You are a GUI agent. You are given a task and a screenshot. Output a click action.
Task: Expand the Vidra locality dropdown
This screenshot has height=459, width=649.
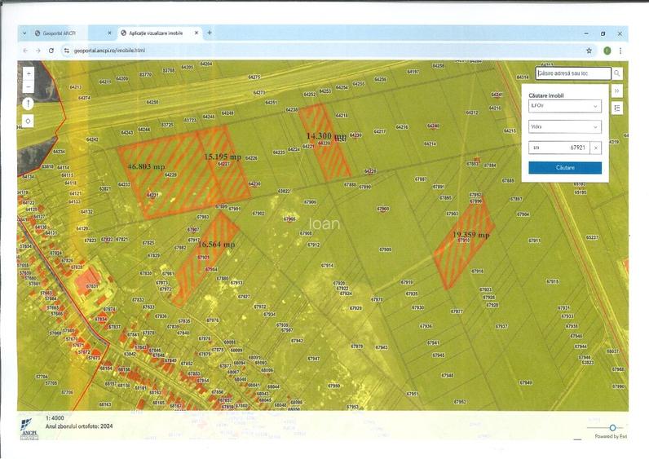point(563,127)
